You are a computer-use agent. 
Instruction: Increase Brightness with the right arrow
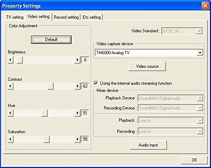click(x=77, y=60)
